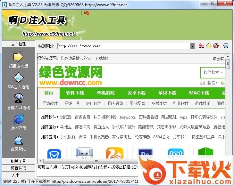Click the red stop icon
The image size is (234, 186).
(216, 46)
